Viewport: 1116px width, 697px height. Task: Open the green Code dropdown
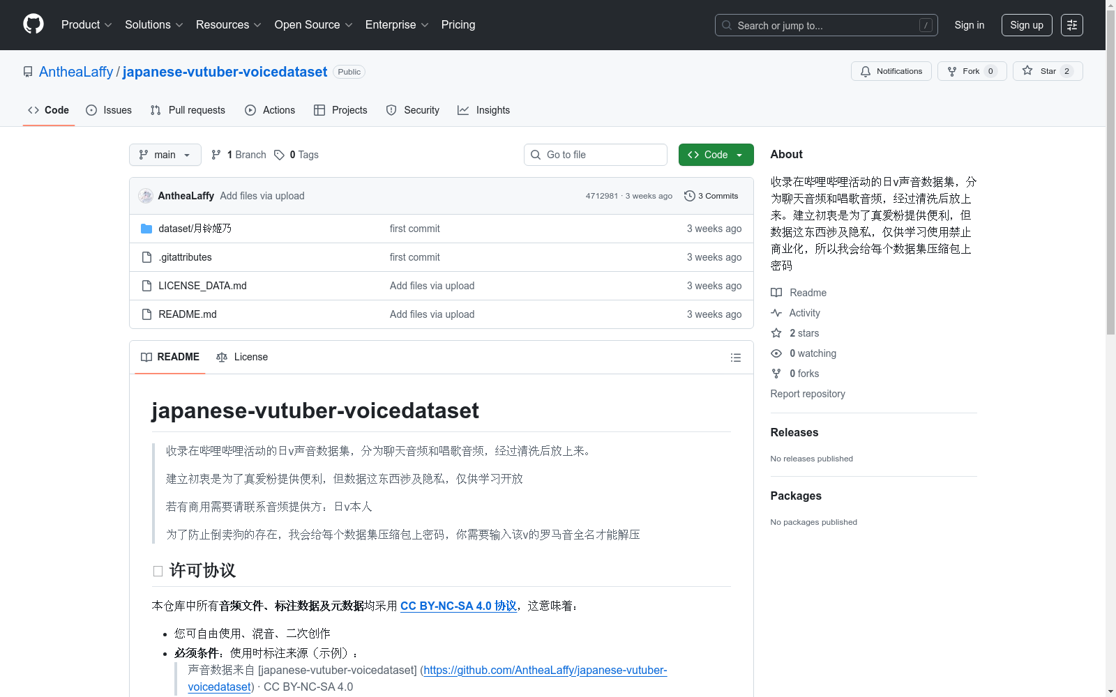[x=716, y=155]
